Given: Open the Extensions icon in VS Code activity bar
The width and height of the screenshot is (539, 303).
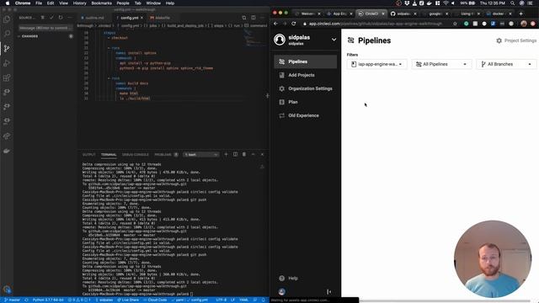Looking at the screenshot, I should [7, 77].
